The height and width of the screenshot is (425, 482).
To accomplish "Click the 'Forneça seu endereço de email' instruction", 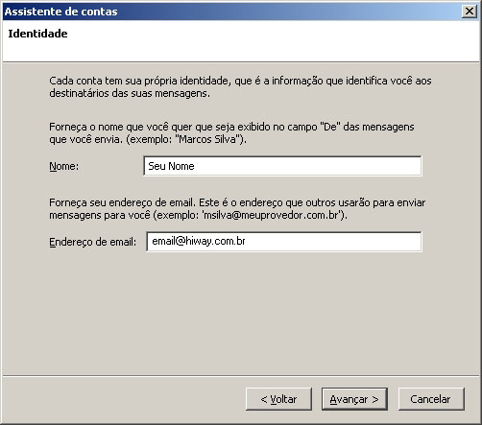I will click(x=237, y=209).
